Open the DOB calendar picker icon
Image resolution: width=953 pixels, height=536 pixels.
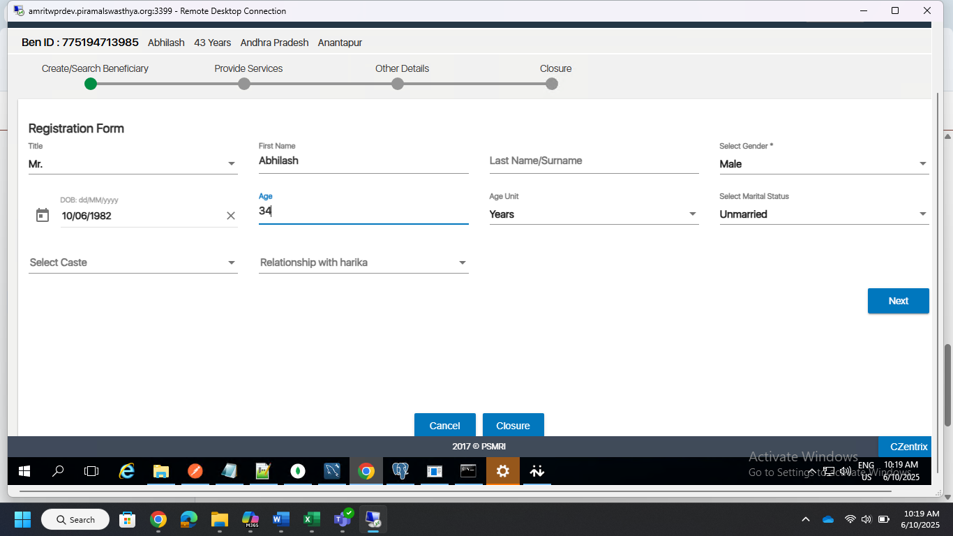click(43, 216)
